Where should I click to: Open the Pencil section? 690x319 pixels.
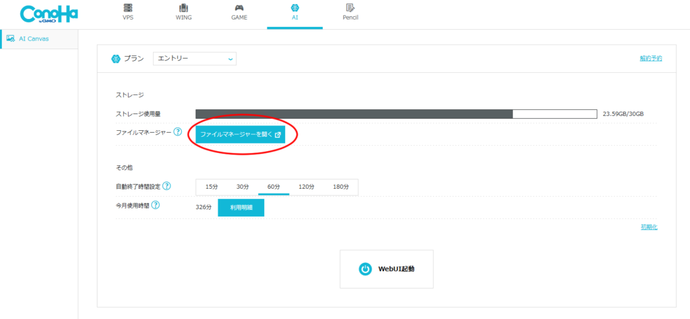coord(350,12)
